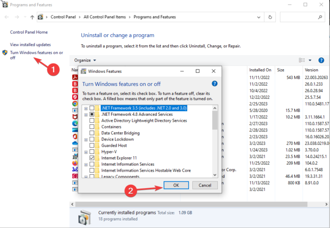Click the Microsoft Edge program icon
The image size is (330, 228).
point(75,123)
